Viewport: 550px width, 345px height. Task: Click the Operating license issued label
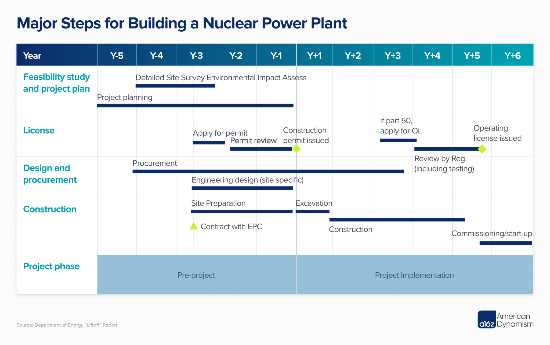point(498,133)
